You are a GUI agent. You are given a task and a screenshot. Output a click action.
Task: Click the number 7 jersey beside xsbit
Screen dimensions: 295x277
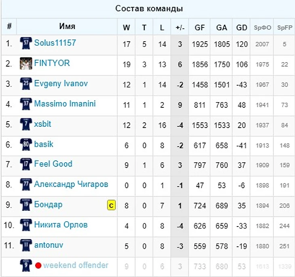(26, 124)
